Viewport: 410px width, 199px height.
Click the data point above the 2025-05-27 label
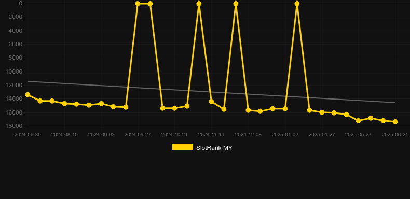coord(358,121)
